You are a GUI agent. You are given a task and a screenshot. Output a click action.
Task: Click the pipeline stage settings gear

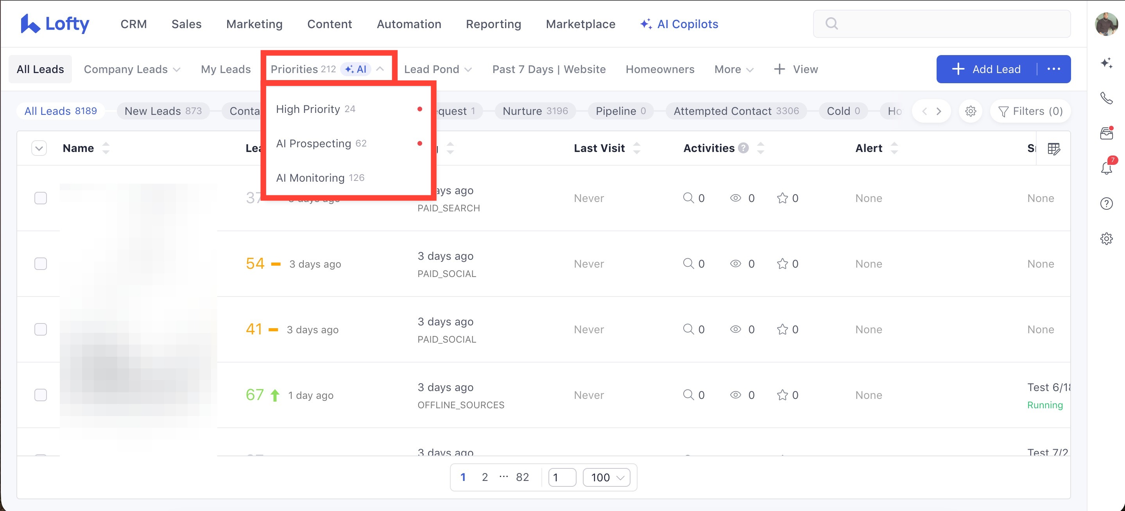coord(970,111)
